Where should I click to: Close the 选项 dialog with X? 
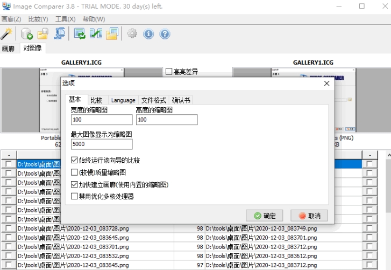point(326,84)
